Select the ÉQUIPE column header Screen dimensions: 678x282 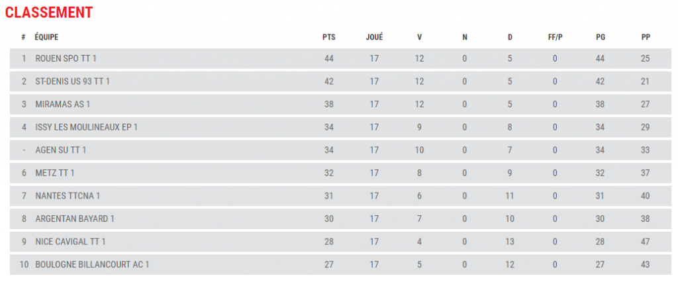coord(46,37)
